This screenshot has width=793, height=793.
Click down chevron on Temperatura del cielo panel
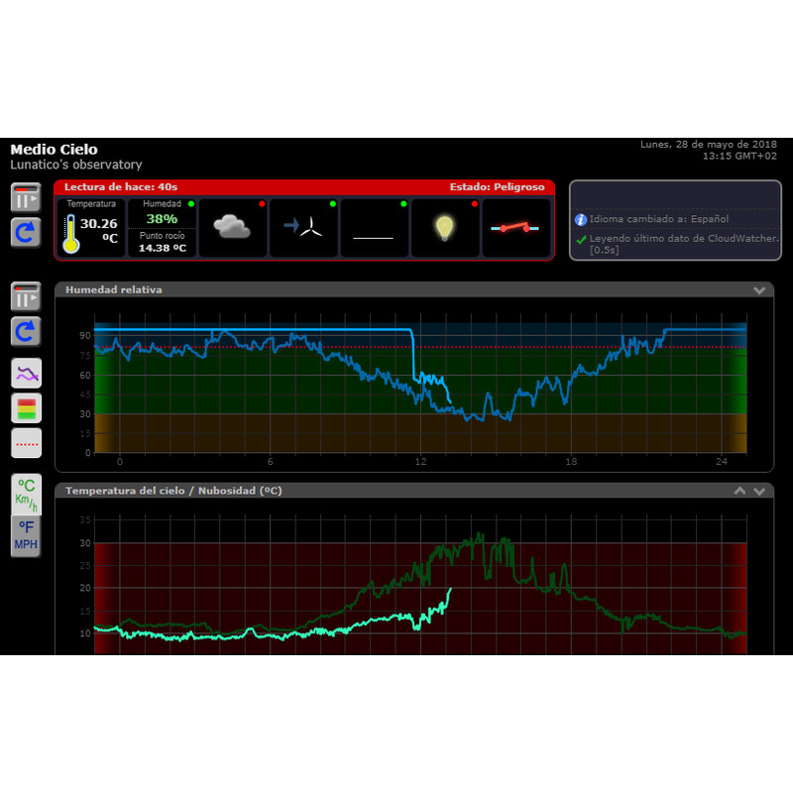pyautogui.click(x=759, y=491)
